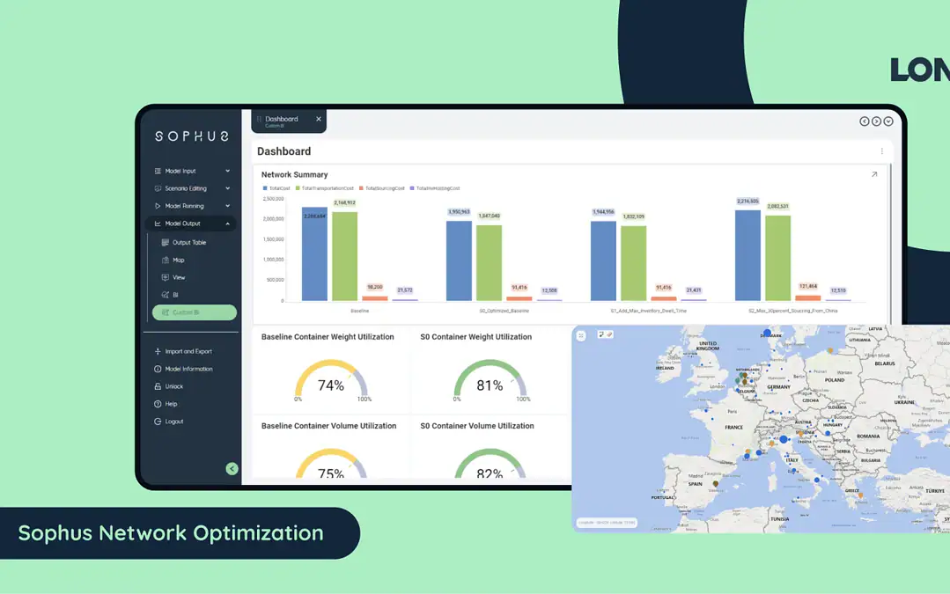Screen dimensions: 950x594
Task: Click the Logout label
Action: [173, 422]
